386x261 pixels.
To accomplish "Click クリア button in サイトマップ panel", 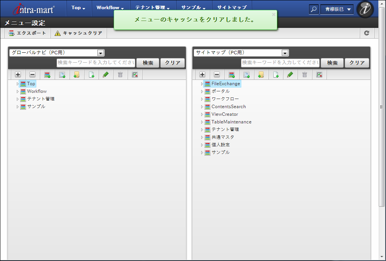I will (357, 63).
